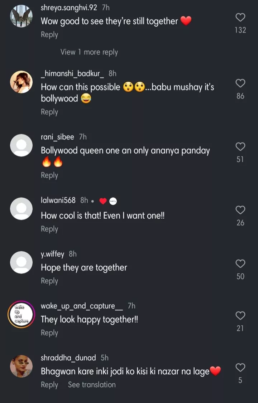Tap heart on shraddha_dunad's comment
The image size is (258, 403).
pos(240,368)
